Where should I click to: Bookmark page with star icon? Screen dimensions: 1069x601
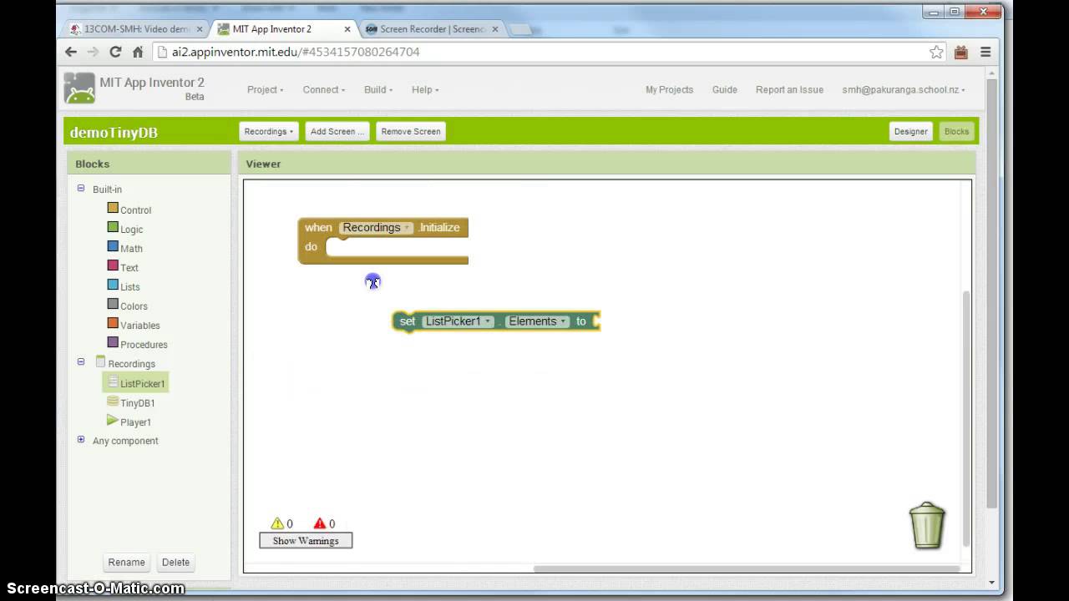coord(936,52)
